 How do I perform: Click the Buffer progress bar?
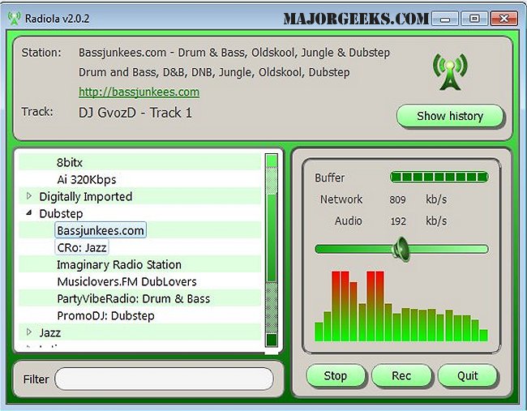click(x=439, y=177)
